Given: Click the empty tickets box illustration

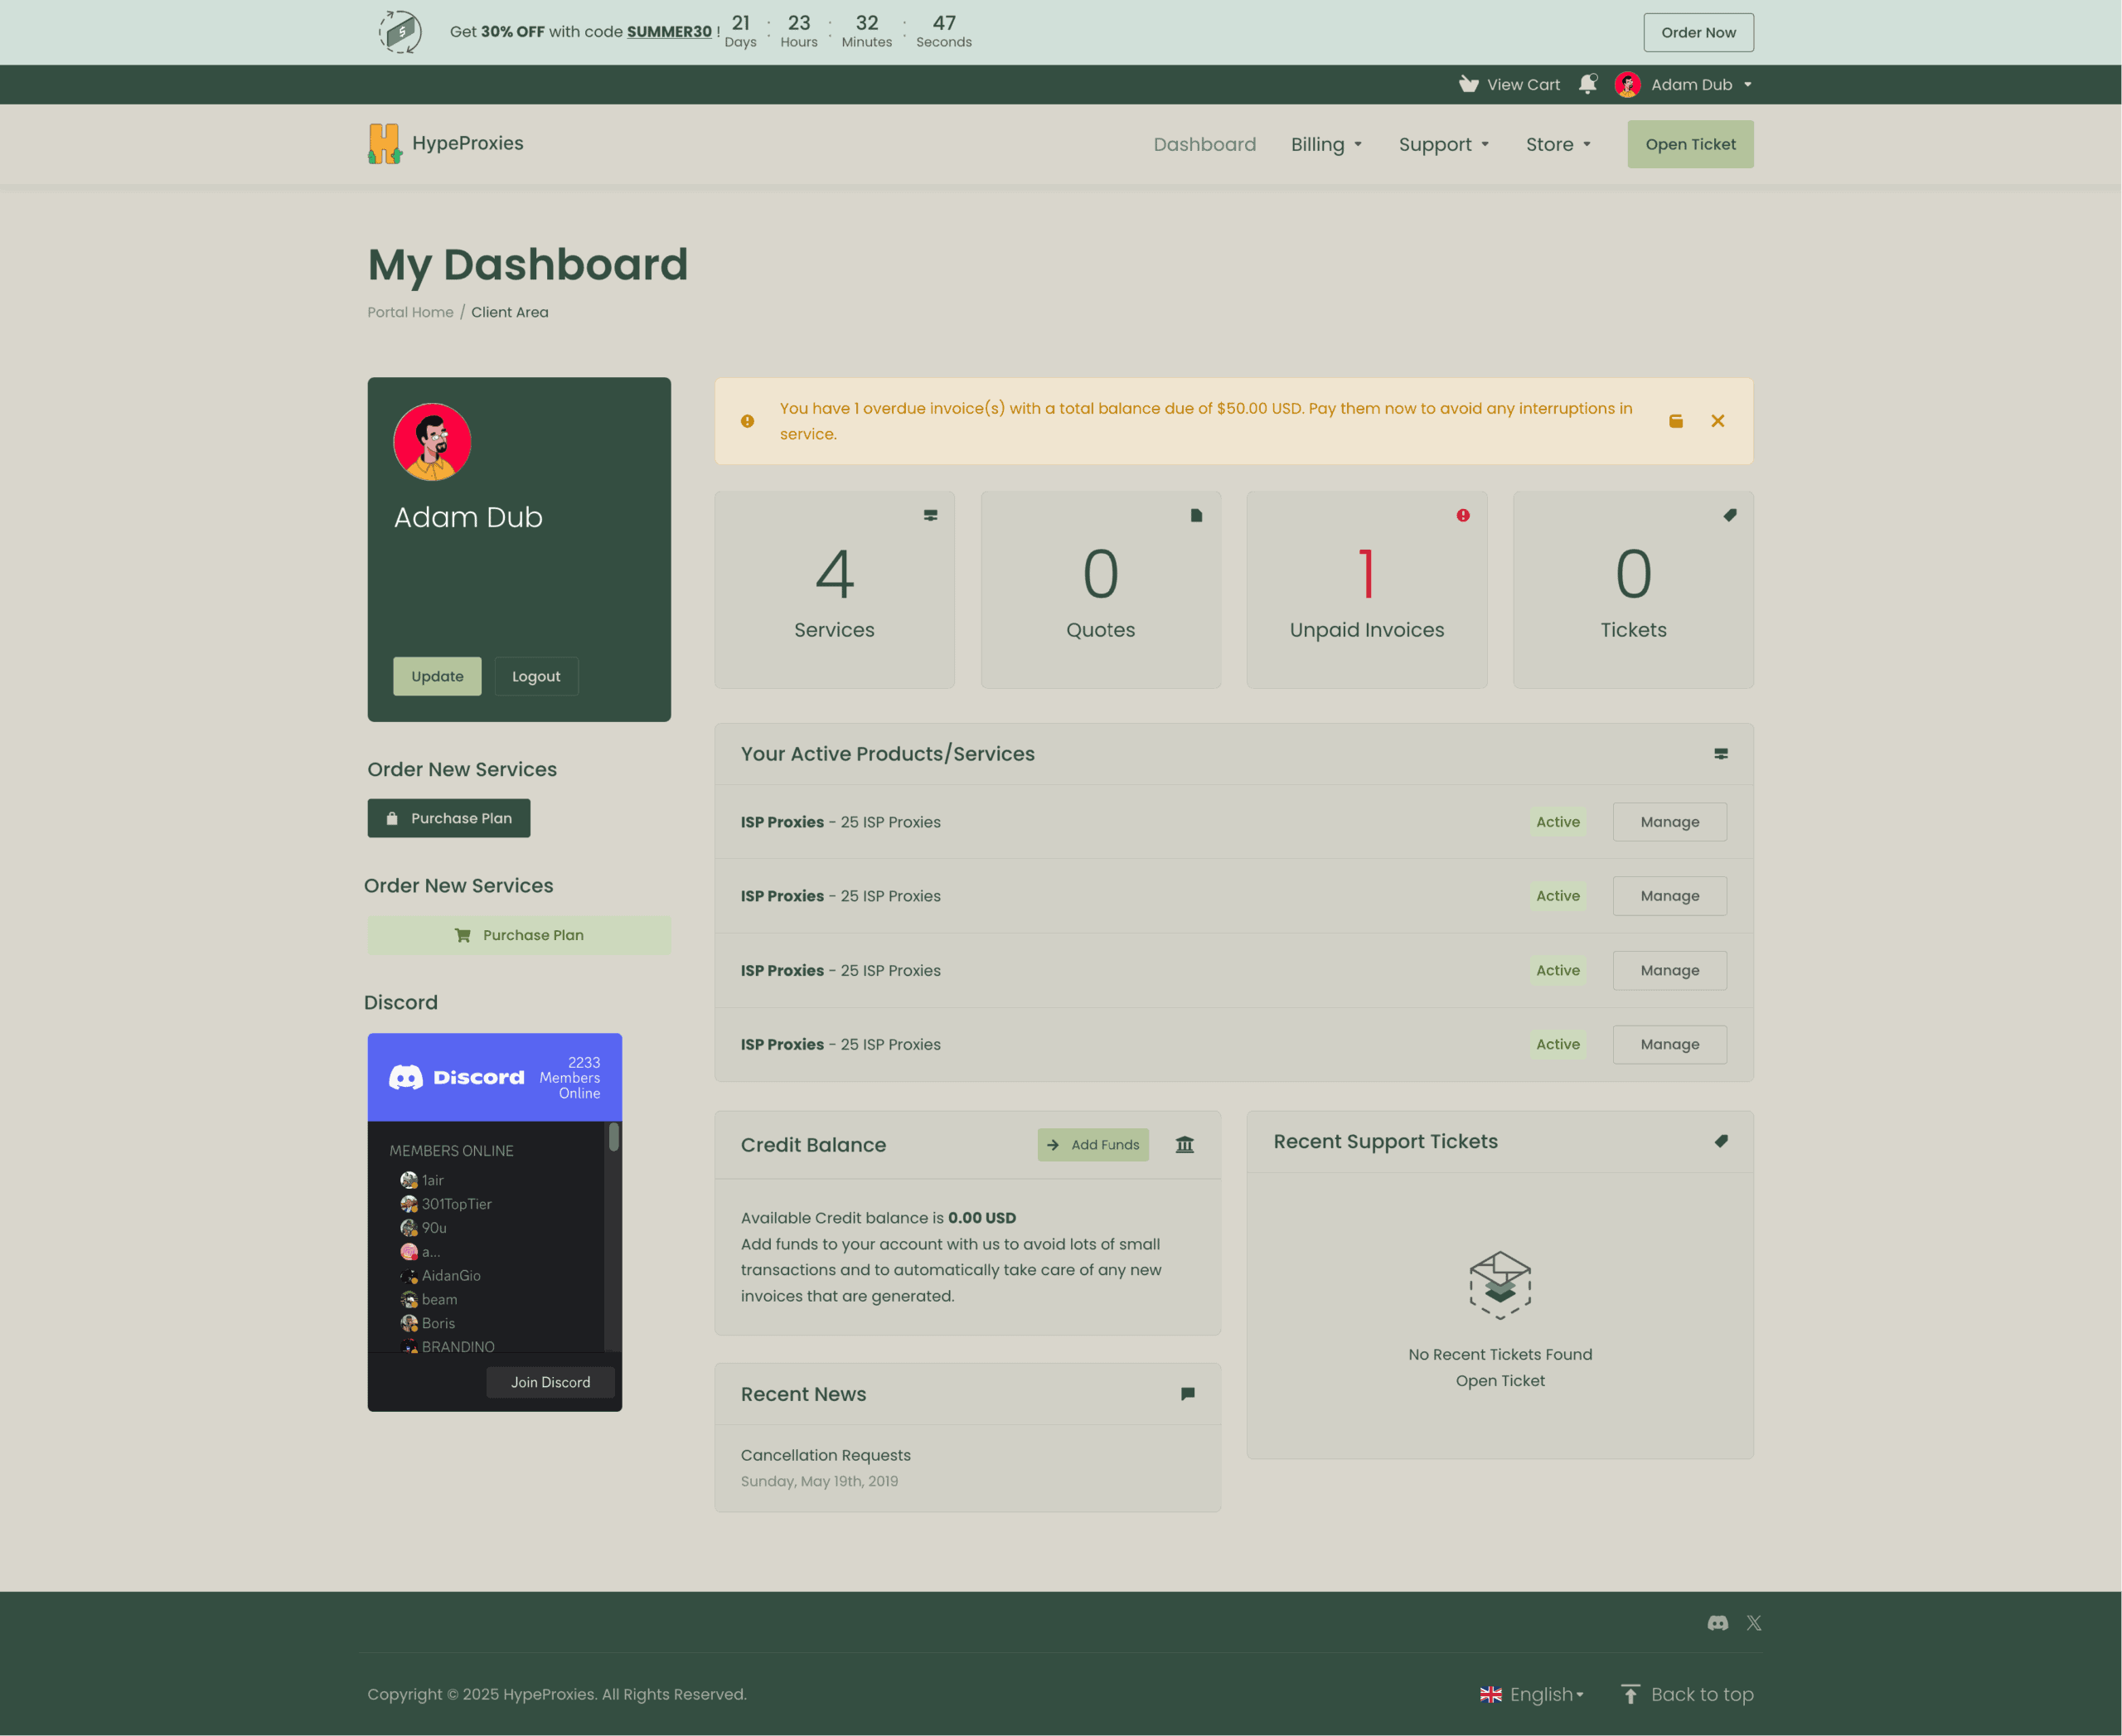Looking at the screenshot, I should (x=1500, y=1285).
